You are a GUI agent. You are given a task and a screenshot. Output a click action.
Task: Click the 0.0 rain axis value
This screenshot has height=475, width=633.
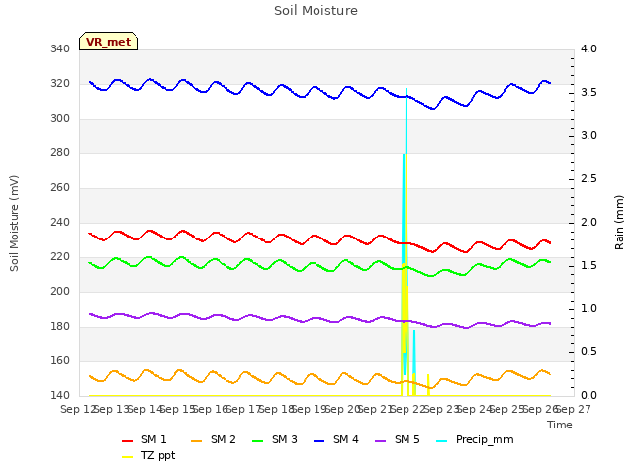588,395
